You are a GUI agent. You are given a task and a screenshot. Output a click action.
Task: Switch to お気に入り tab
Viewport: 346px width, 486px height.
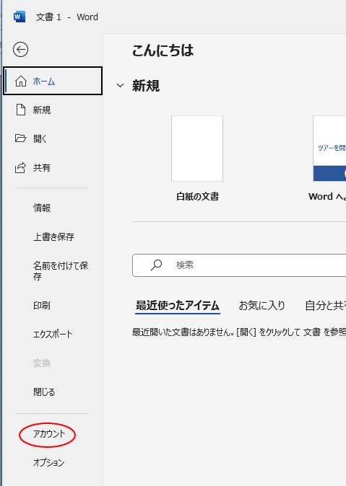coord(261,306)
